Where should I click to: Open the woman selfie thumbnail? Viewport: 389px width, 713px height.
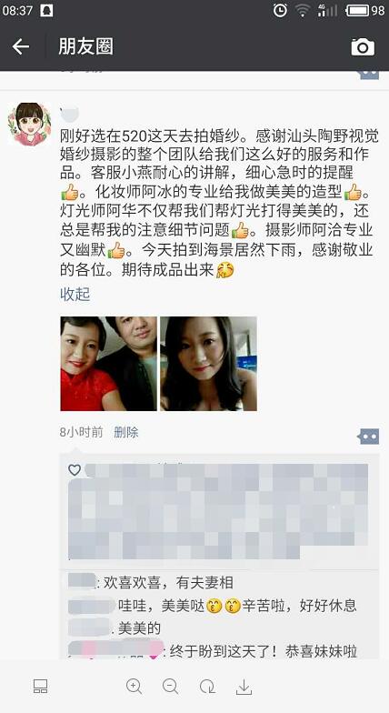click(x=209, y=364)
